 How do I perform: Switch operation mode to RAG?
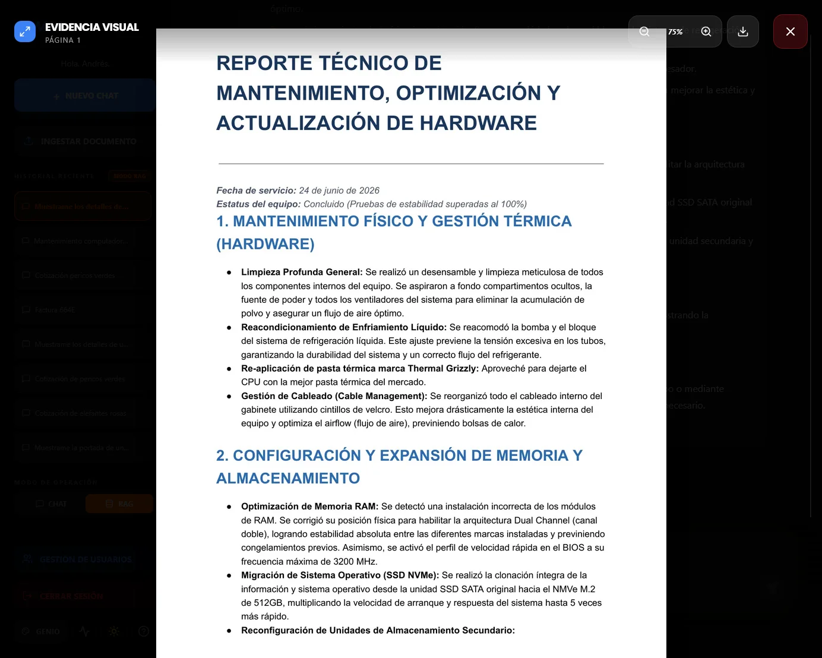tap(119, 504)
